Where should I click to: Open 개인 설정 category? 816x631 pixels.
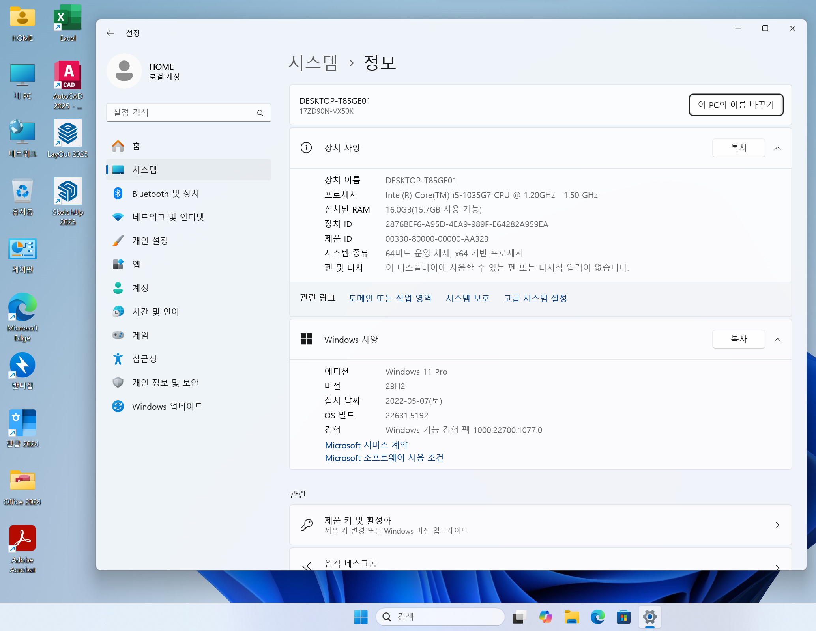tap(189, 241)
